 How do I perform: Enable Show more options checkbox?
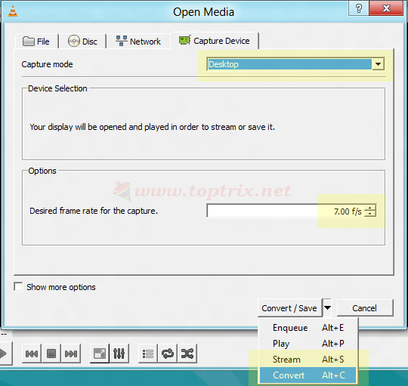coord(18,286)
